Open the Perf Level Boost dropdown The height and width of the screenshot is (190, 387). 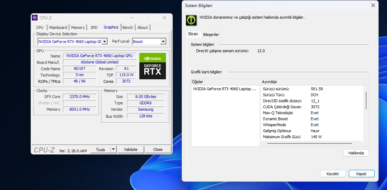coord(163,42)
